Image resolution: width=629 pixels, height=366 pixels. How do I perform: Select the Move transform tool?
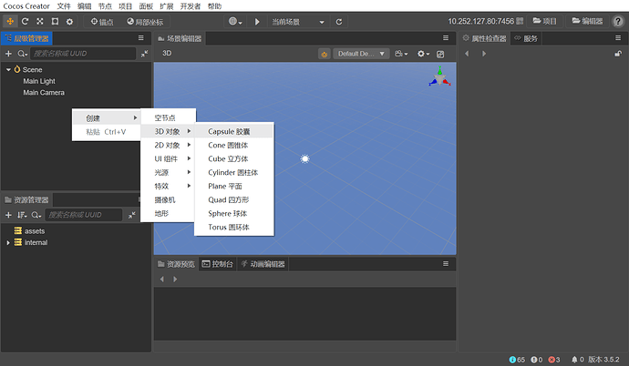point(10,22)
